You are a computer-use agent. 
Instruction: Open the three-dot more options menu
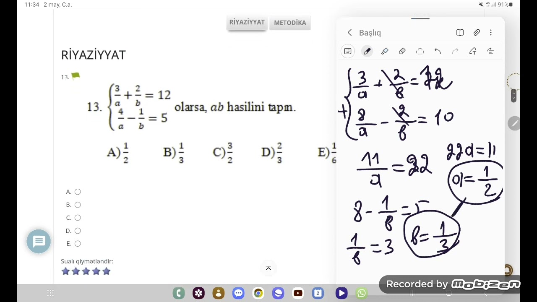tap(491, 33)
